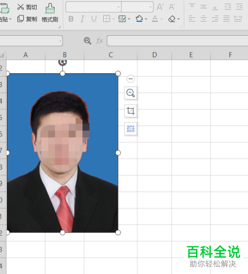Open the font name dropdown
This screenshot has width=248, height=274.
(x=119, y=7)
